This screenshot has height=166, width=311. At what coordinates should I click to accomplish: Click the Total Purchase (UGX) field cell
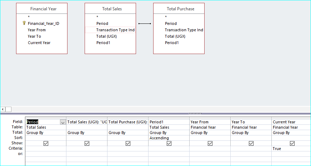tap(128, 122)
